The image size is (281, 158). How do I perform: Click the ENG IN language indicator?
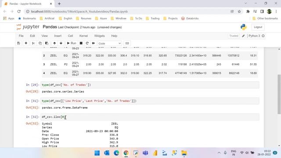tap(233, 153)
